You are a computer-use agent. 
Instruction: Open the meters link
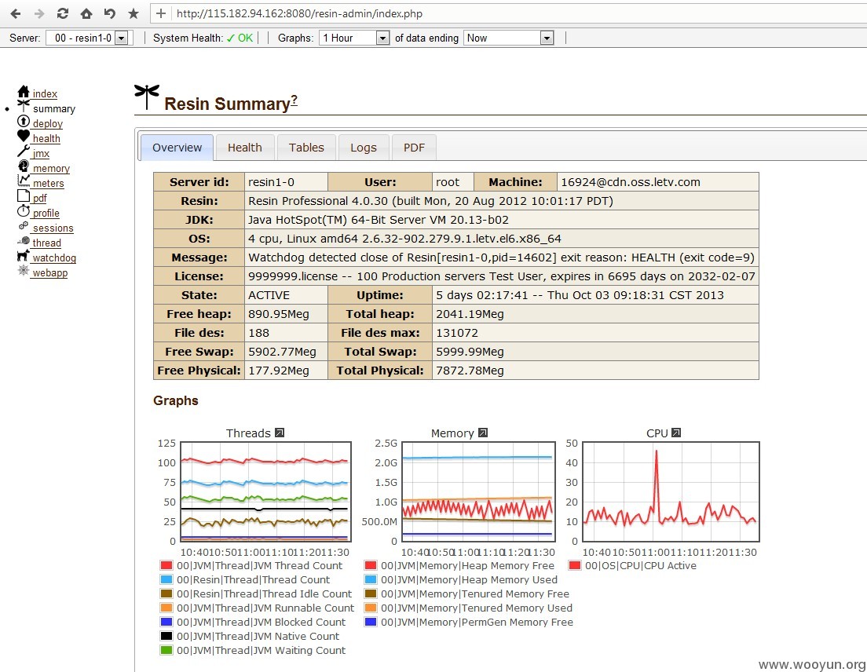[x=49, y=184]
